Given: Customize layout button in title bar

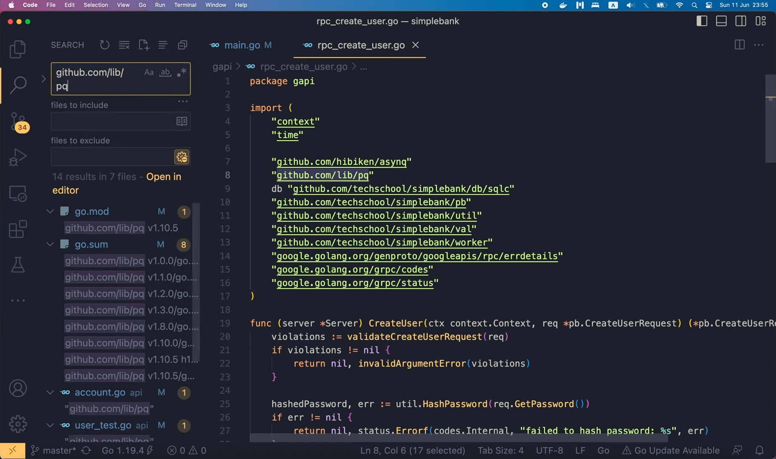Looking at the screenshot, I should click(x=761, y=21).
